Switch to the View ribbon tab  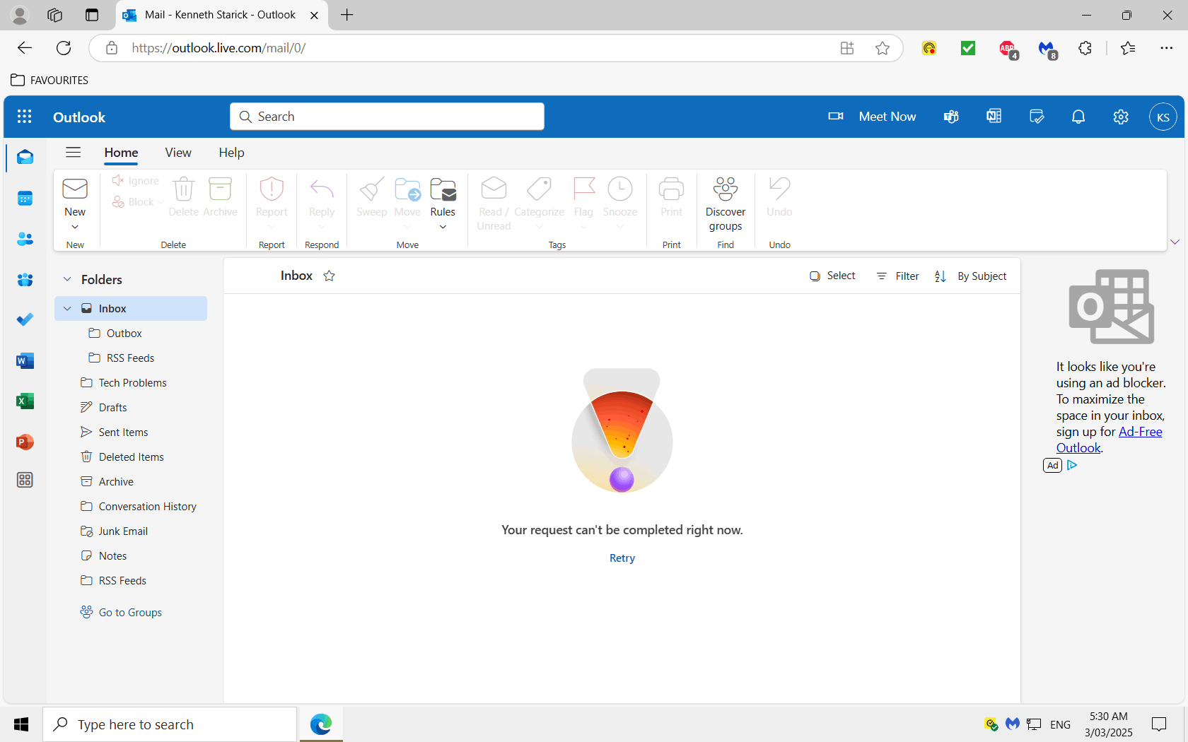(178, 153)
